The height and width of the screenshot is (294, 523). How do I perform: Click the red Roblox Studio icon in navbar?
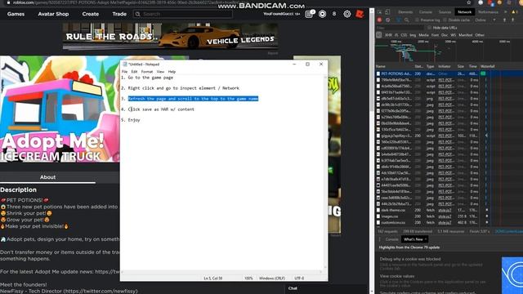[360, 14]
